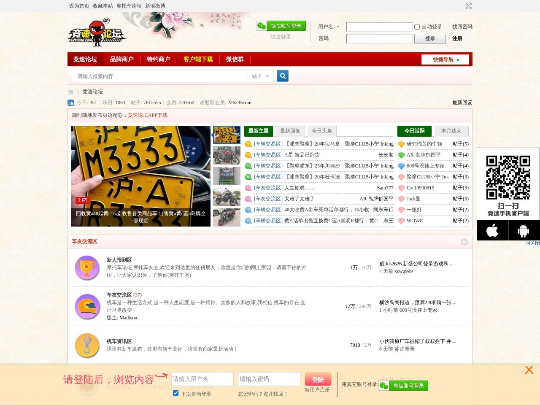Toggle the fullscreen width icon at top right
The image size is (540, 405).
[x=468, y=6]
